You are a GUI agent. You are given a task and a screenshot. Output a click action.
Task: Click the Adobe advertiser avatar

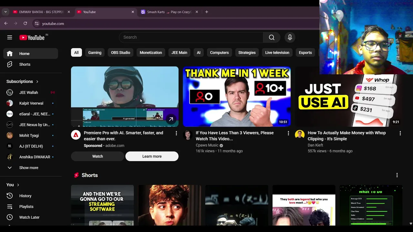click(x=76, y=135)
